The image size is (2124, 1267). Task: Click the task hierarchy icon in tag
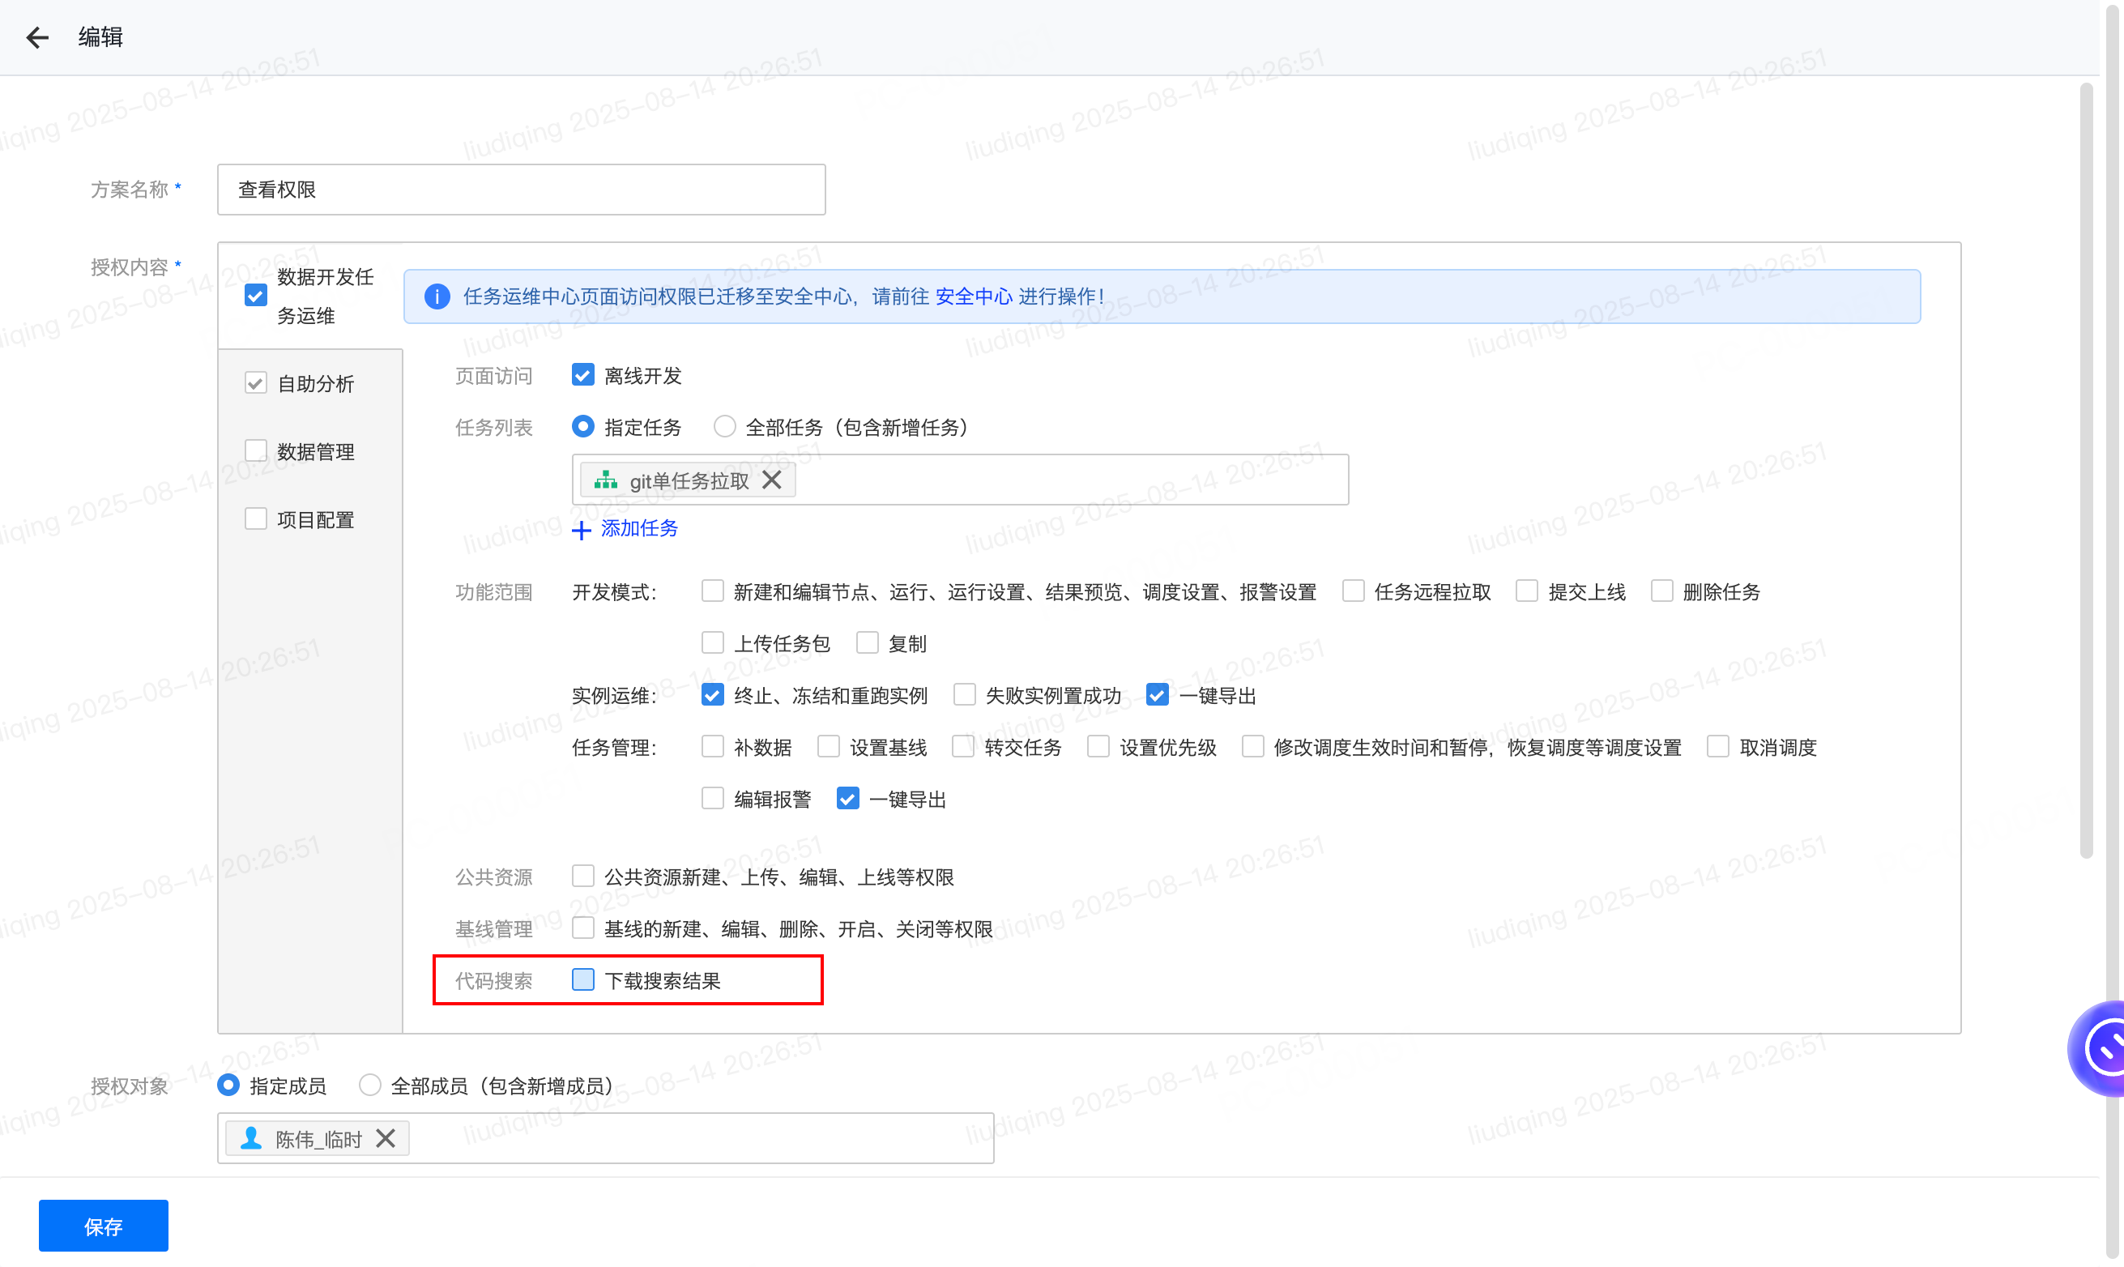point(605,480)
